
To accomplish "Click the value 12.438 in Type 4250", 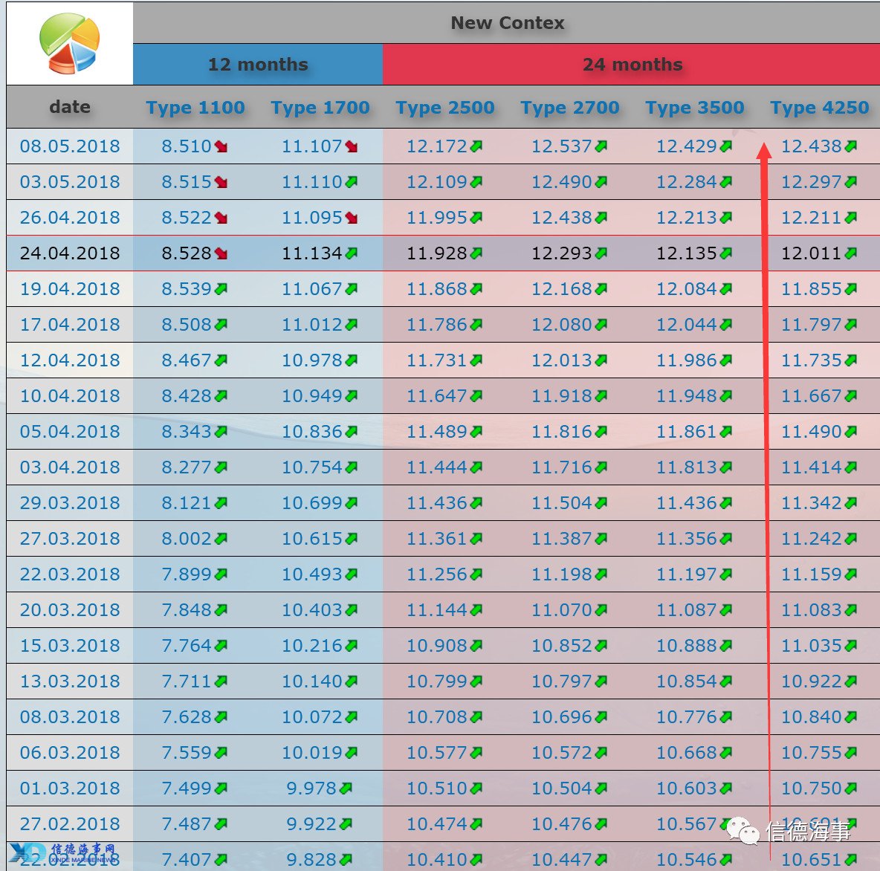I will 812,146.
